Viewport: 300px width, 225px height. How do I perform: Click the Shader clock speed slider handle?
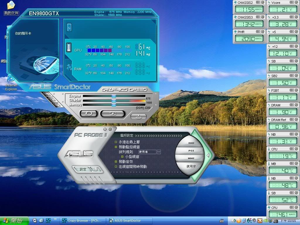[114, 100]
